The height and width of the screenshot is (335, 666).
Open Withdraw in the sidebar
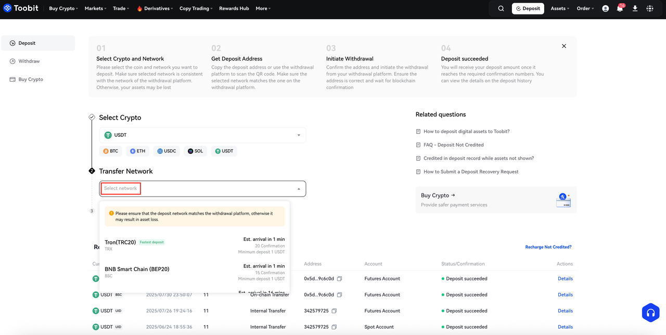[38, 61]
